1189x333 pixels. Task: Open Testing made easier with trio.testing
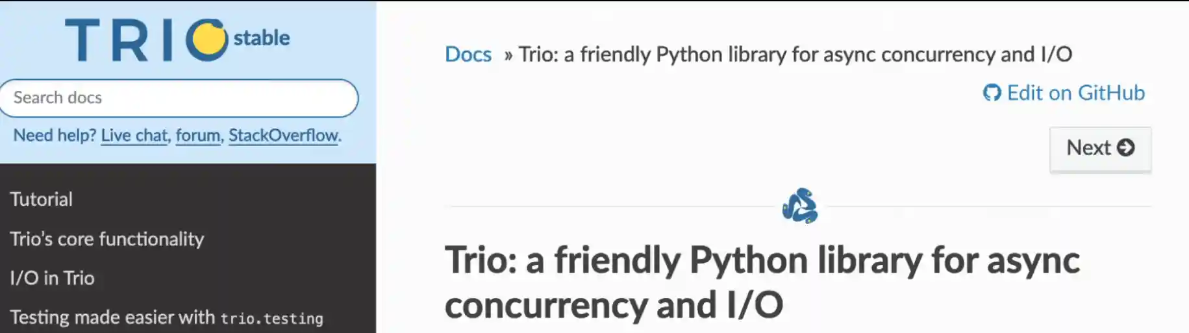pos(166,317)
